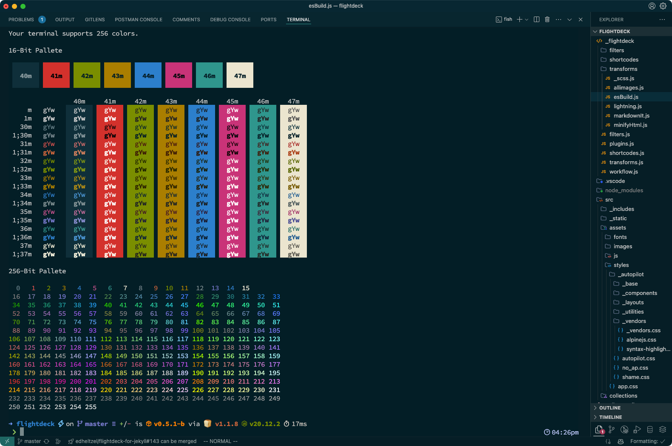Expand the .vscode folder
The width and height of the screenshot is (672, 446).
631,181
